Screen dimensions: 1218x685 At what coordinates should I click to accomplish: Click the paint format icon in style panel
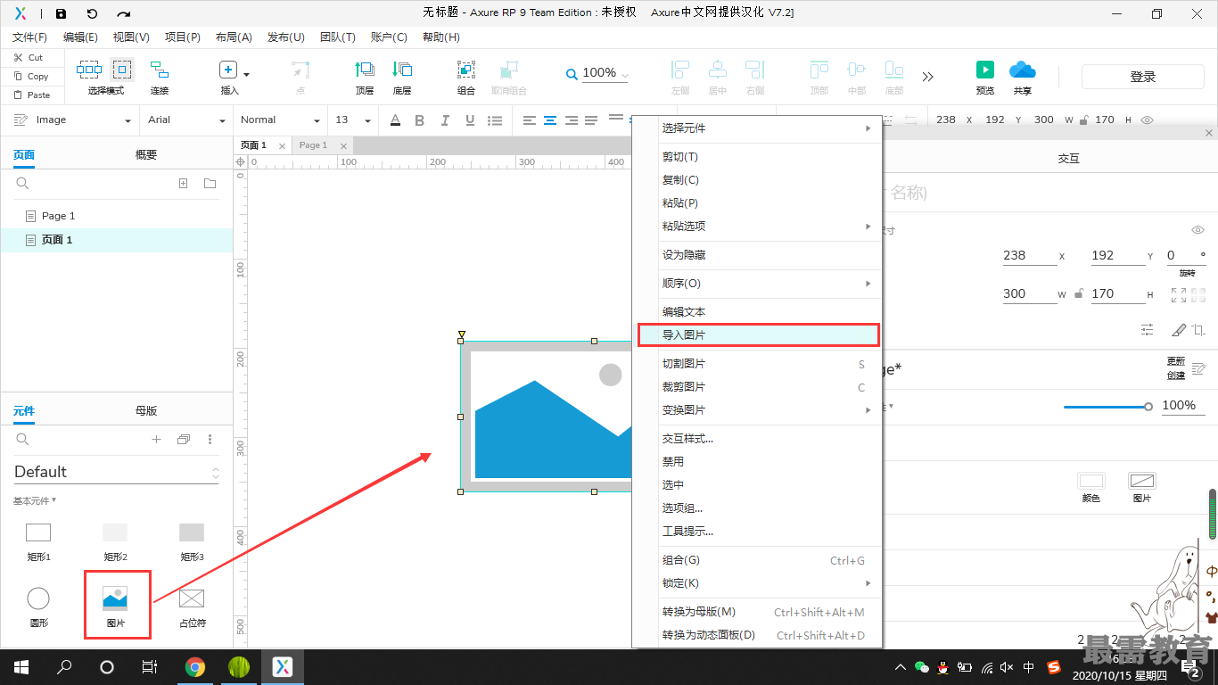1179,330
